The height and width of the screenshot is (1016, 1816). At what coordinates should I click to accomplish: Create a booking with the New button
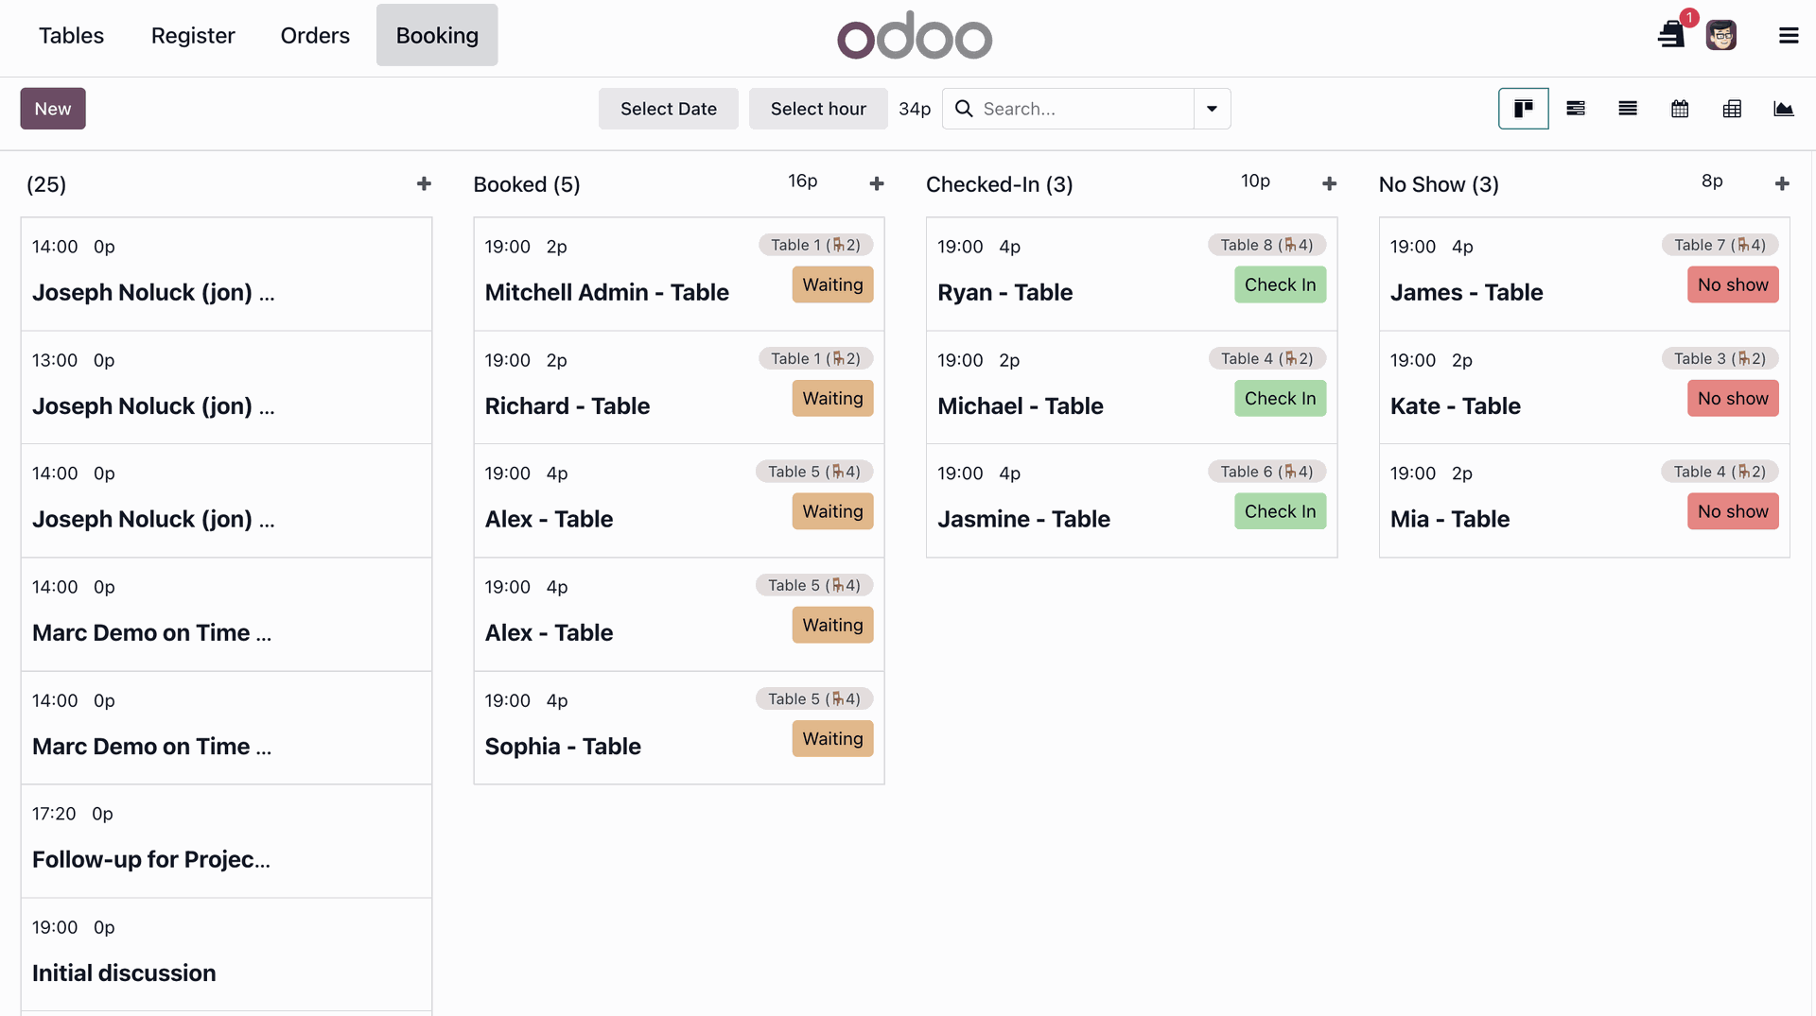pyautogui.click(x=52, y=108)
